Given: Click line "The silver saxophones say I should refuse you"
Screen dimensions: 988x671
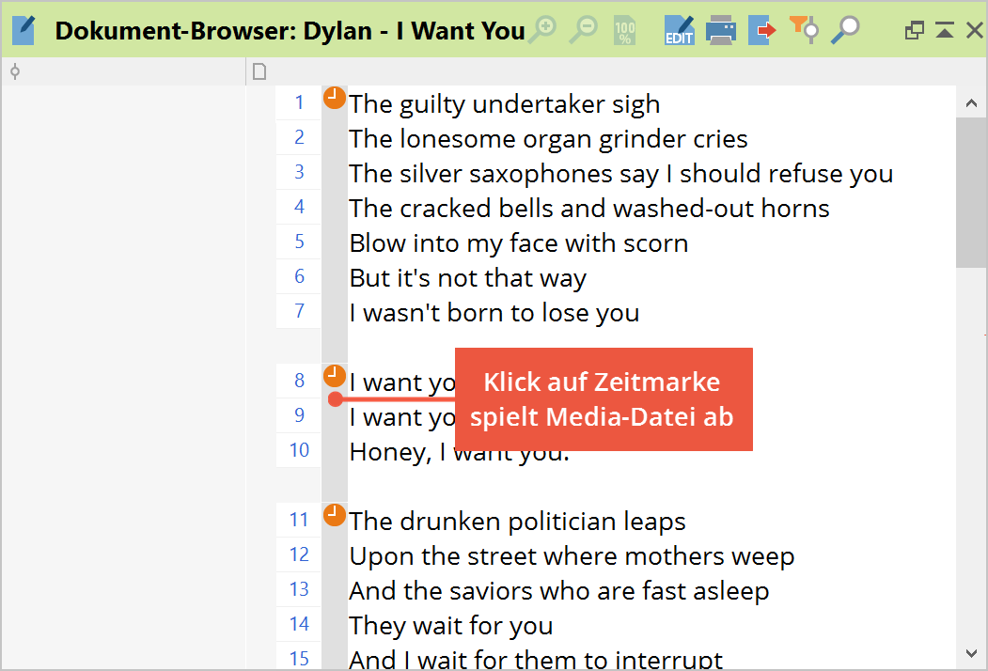Looking at the screenshot, I should pyautogui.click(x=621, y=174).
